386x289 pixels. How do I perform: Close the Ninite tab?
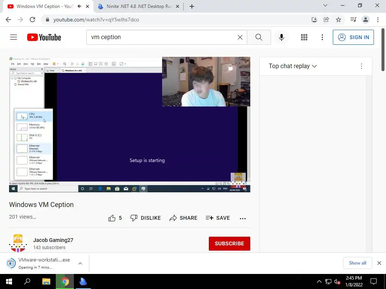(x=178, y=6)
